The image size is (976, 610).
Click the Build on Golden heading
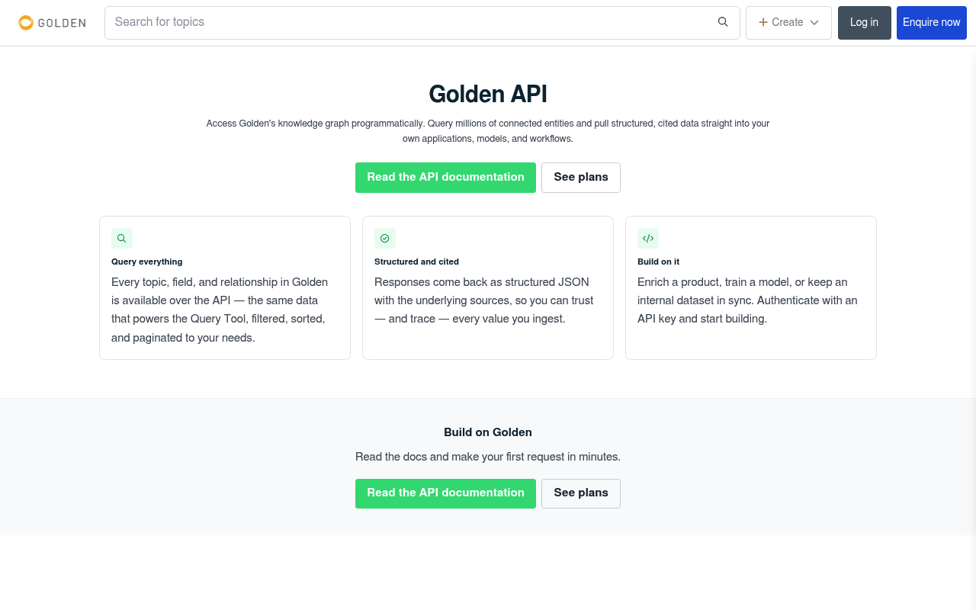pyautogui.click(x=488, y=432)
